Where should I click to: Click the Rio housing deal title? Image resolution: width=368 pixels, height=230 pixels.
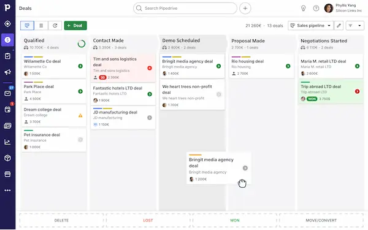(x=248, y=61)
